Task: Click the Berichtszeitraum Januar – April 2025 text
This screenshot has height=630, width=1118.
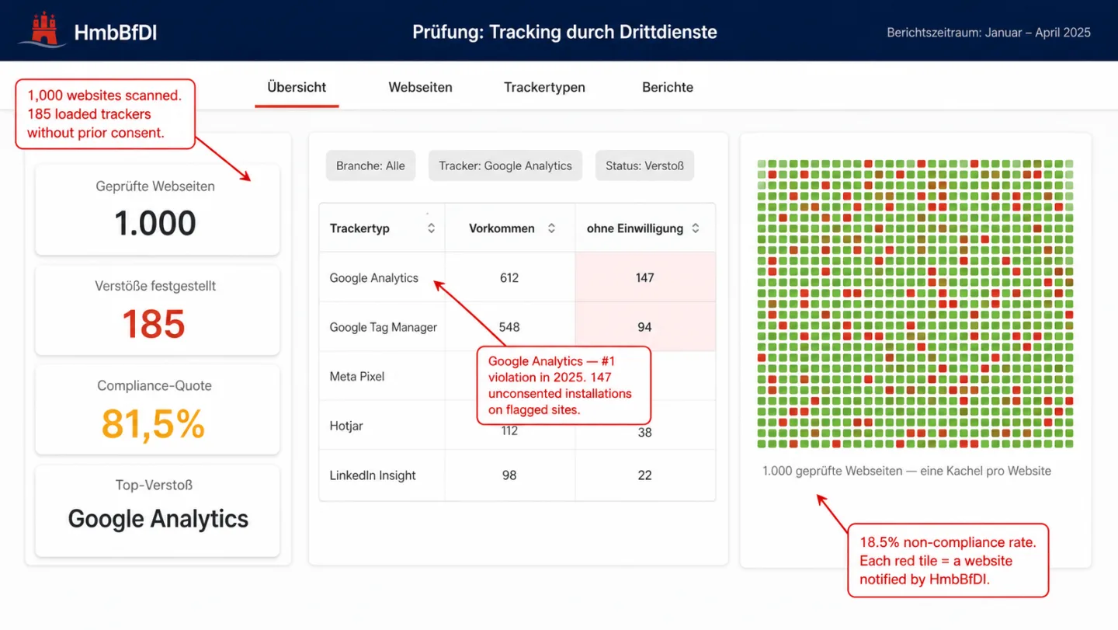Action: point(988,33)
